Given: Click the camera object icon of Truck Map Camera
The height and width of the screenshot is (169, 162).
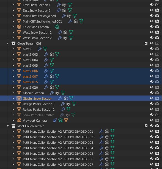Looking at the screenshot, I should pyautogui.click(x=19, y=27).
